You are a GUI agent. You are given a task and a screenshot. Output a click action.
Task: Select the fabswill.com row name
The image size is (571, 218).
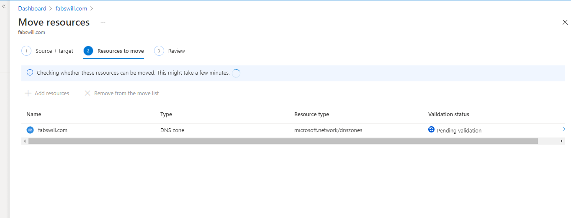(53, 130)
